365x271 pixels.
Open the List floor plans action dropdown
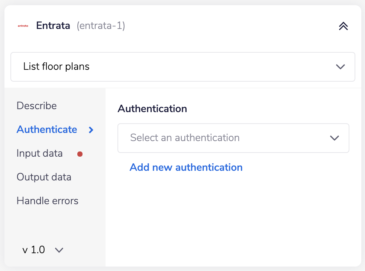tap(183, 67)
